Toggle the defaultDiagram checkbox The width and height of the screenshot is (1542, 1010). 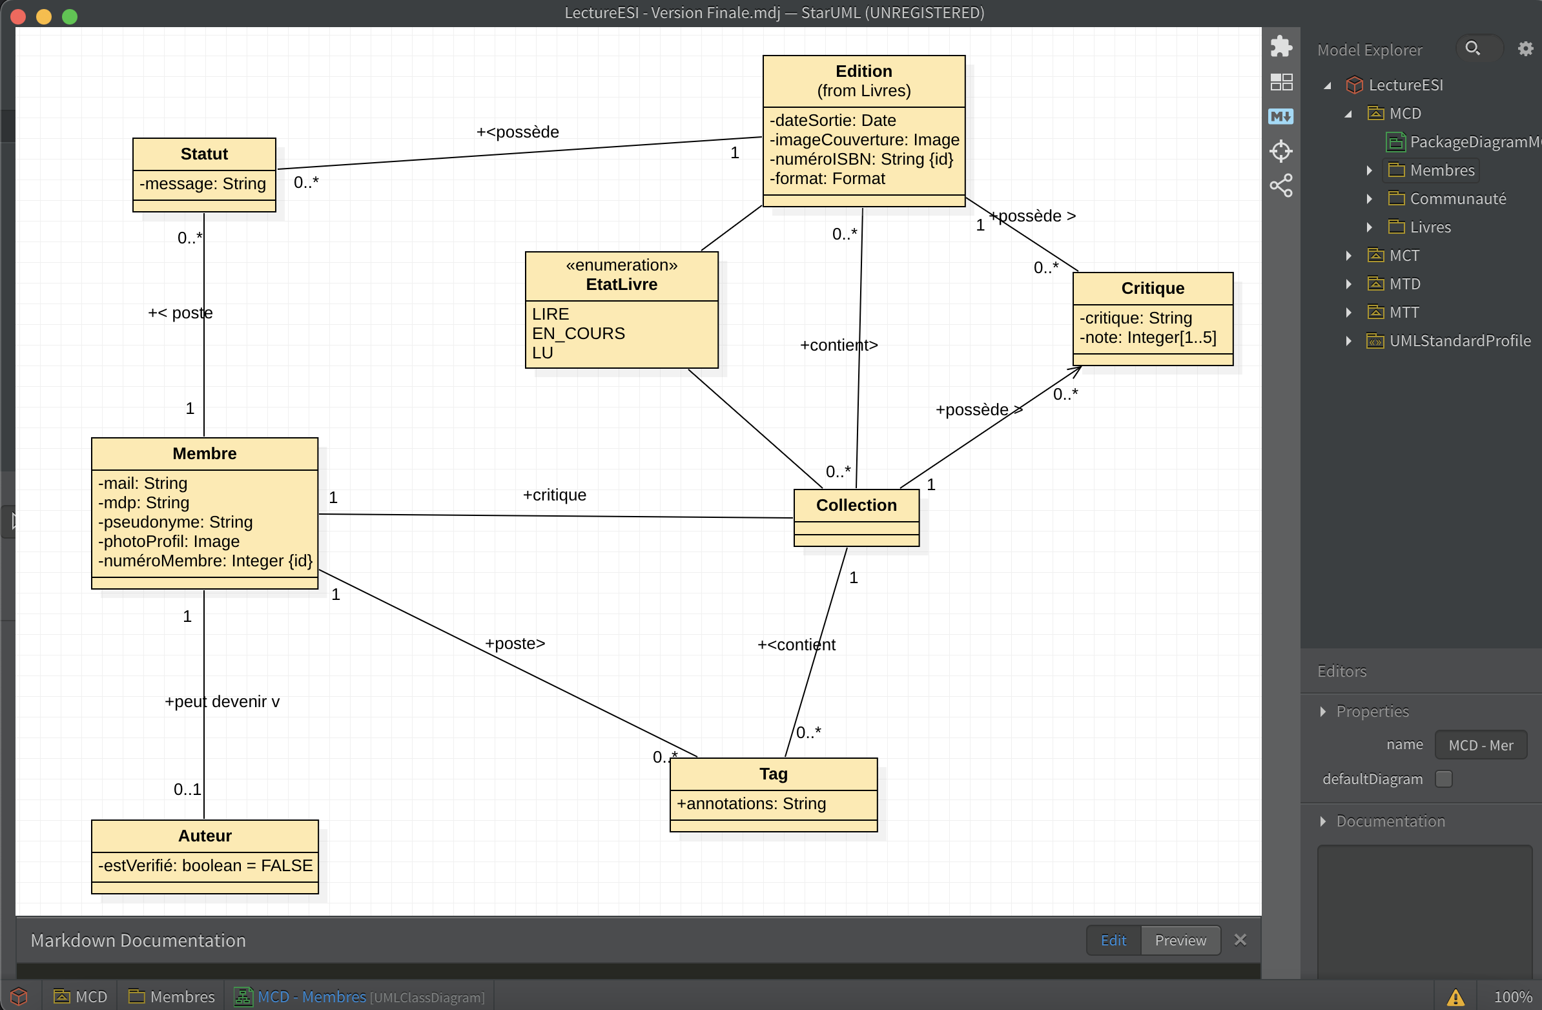pyautogui.click(x=1443, y=779)
